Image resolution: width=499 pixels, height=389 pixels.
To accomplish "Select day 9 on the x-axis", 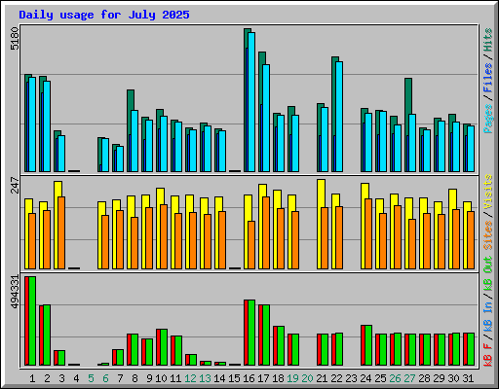I will tap(149, 378).
